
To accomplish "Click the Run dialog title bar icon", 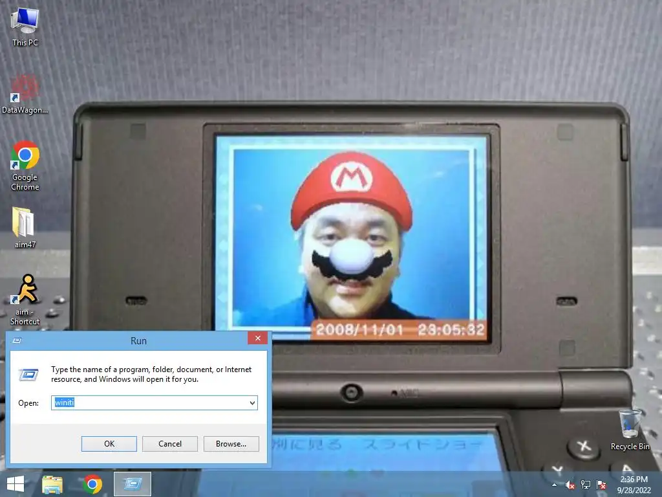I will click(17, 340).
